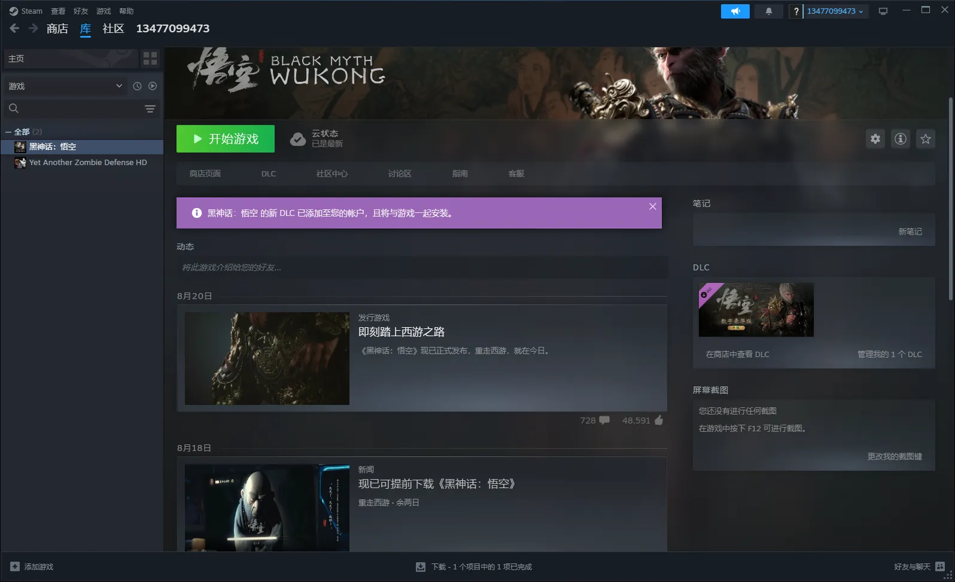Toggle the recent activity clock filter
This screenshot has width=955, height=582.
pyautogui.click(x=137, y=86)
